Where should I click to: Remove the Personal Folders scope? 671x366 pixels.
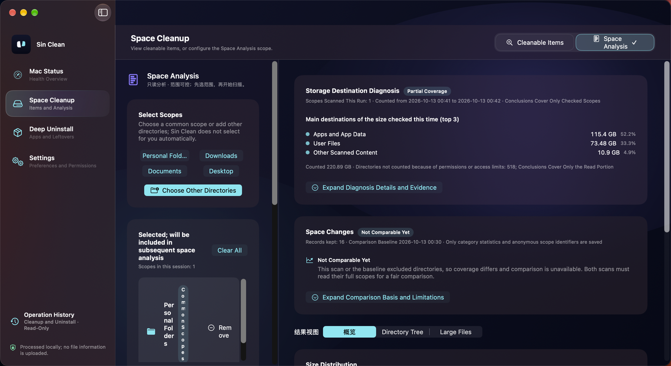coord(220,332)
